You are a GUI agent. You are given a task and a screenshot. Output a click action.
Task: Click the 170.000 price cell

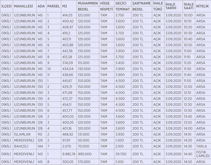(84, 162)
